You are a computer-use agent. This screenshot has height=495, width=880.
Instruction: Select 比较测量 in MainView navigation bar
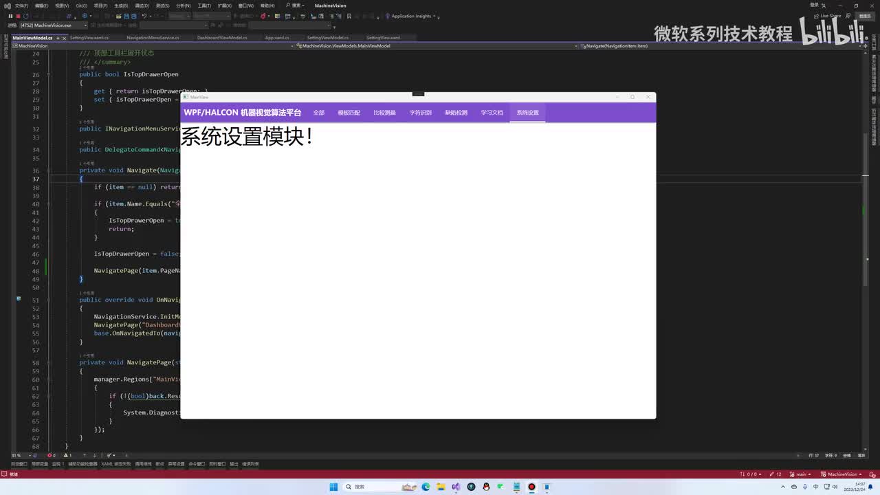click(x=384, y=113)
